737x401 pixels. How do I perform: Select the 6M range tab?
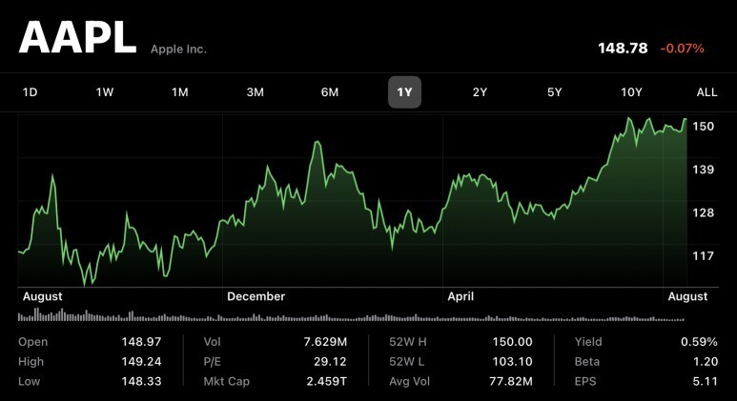[330, 92]
